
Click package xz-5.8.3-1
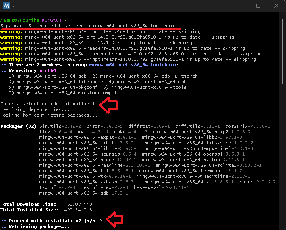[189, 182]
